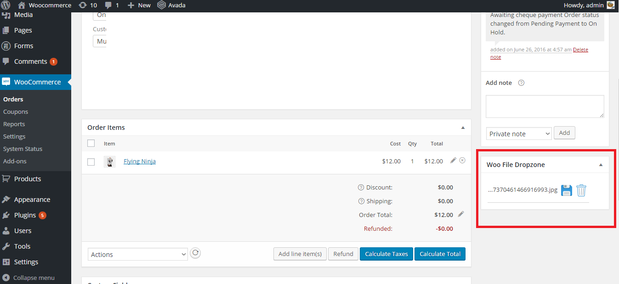Open the 10 pending updates icon

click(88, 5)
